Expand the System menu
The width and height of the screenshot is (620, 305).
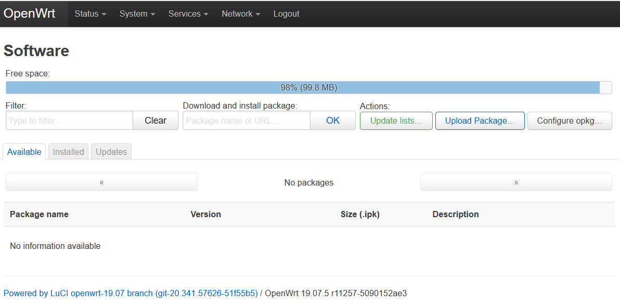coord(137,14)
